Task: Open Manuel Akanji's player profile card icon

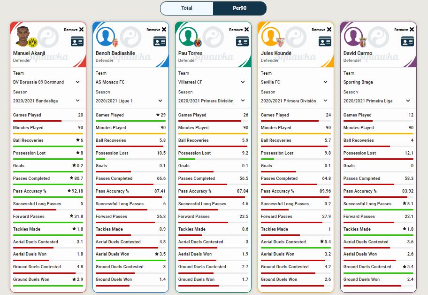Action: (x=77, y=41)
